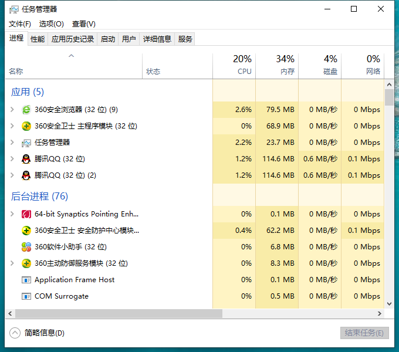Image resolution: width=399 pixels, height=352 pixels.
Task: Expand the 360主动防御服务模块 row
Action: (12, 263)
